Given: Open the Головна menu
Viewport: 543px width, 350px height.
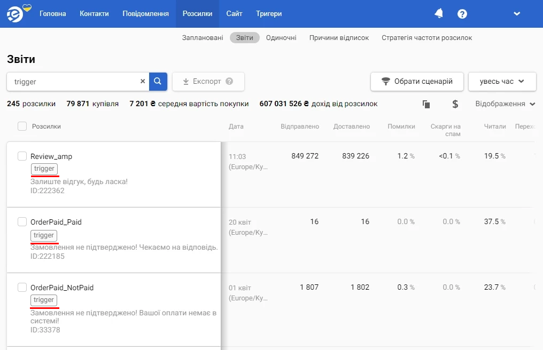Looking at the screenshot, I should (x=52, y=13).
